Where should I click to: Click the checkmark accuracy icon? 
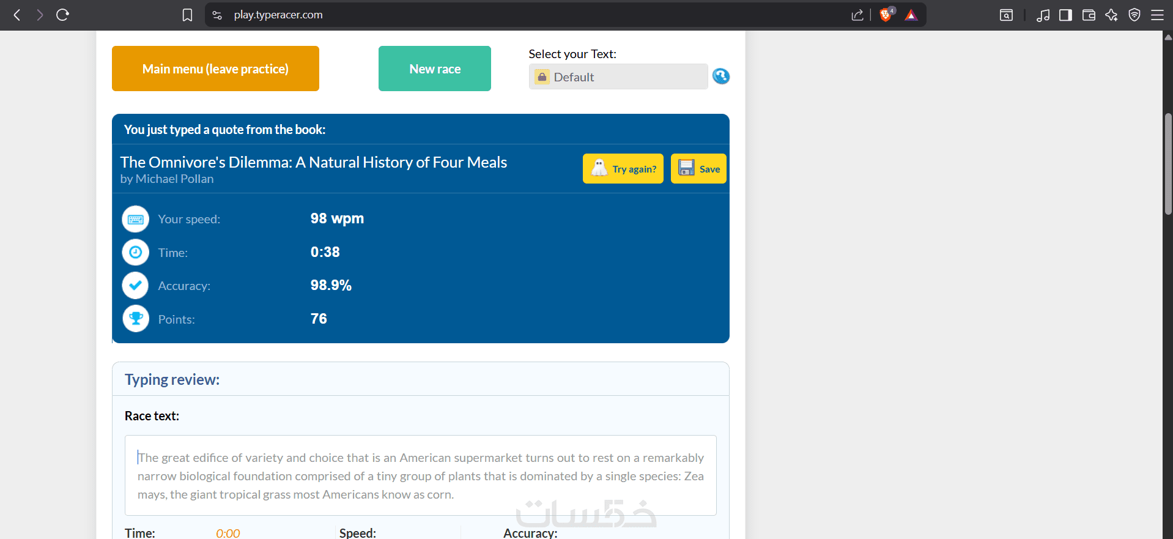(135, 285)
